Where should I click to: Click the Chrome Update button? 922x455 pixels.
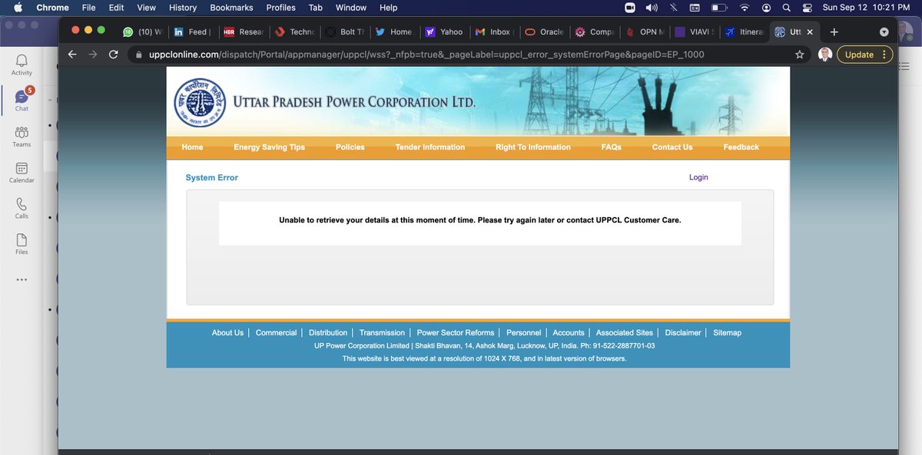point(864,54)
